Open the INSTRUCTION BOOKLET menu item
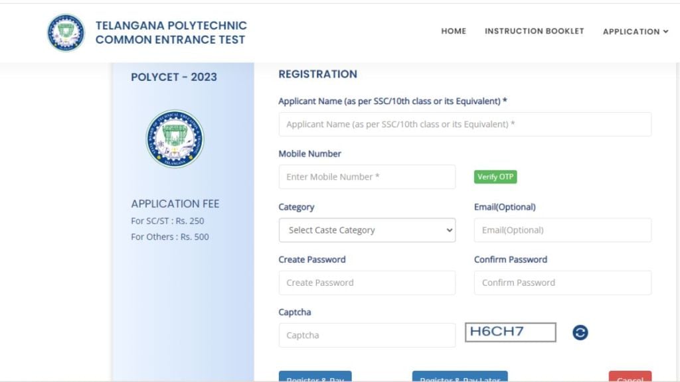Viewport: 680px width, 382px height. [534, 31]
